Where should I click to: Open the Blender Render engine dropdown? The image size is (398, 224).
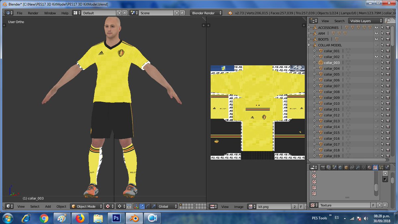(x=207, y=13)
